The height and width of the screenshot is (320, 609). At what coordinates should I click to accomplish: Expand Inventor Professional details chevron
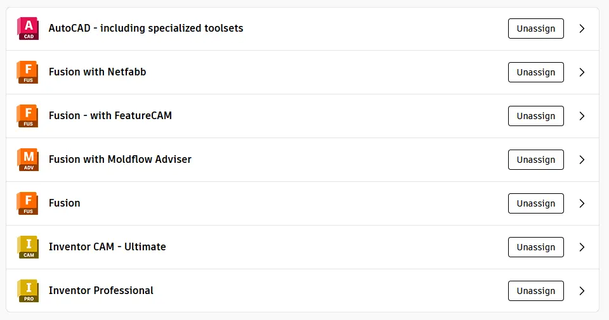pos(582,291)
